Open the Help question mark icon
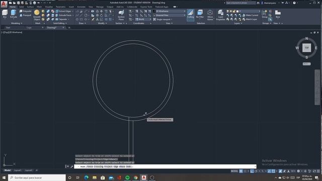Image resolution: width=322 pixels, height=181 pixels. [x=294, y=3]
